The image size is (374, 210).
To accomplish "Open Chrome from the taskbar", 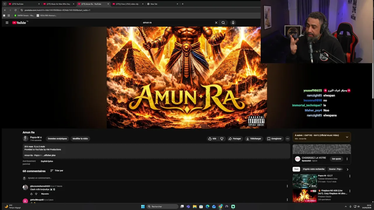I will pyautogui.click(x=220, y=206).
